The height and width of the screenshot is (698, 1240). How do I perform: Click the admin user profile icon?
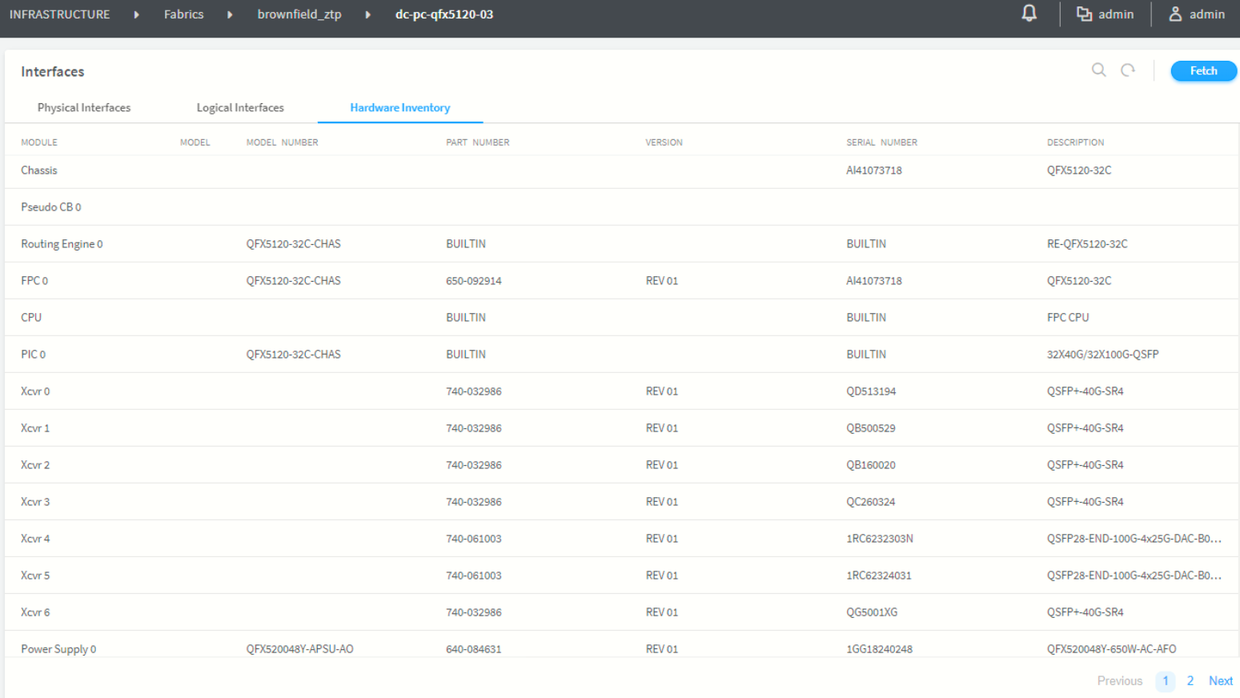click(1174, 14)
